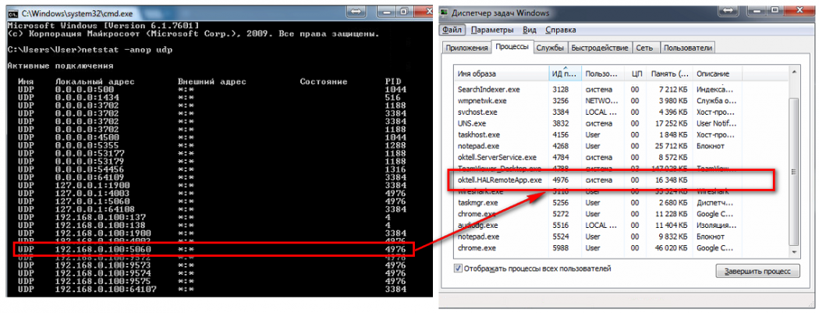The width and height of the screenshot is (819, 313).
Task: Open the Файл menu
Action: pos(452,30)
